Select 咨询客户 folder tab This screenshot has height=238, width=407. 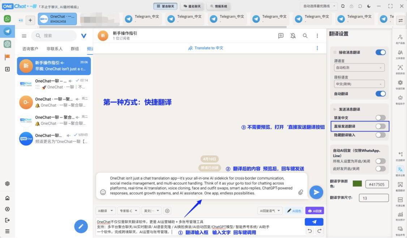(x=30, y=49)
